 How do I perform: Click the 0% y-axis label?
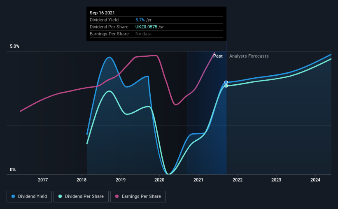point(13,170)
